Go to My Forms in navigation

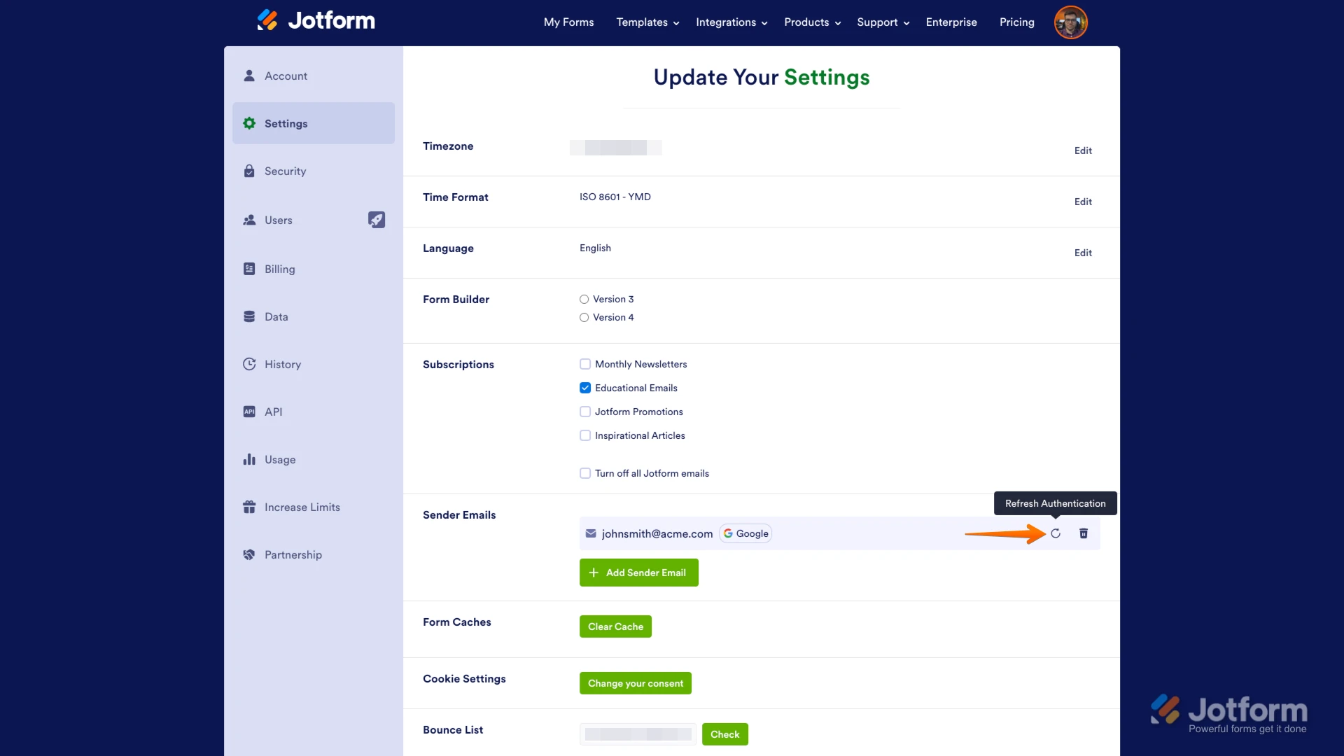(x=568, y=22)
